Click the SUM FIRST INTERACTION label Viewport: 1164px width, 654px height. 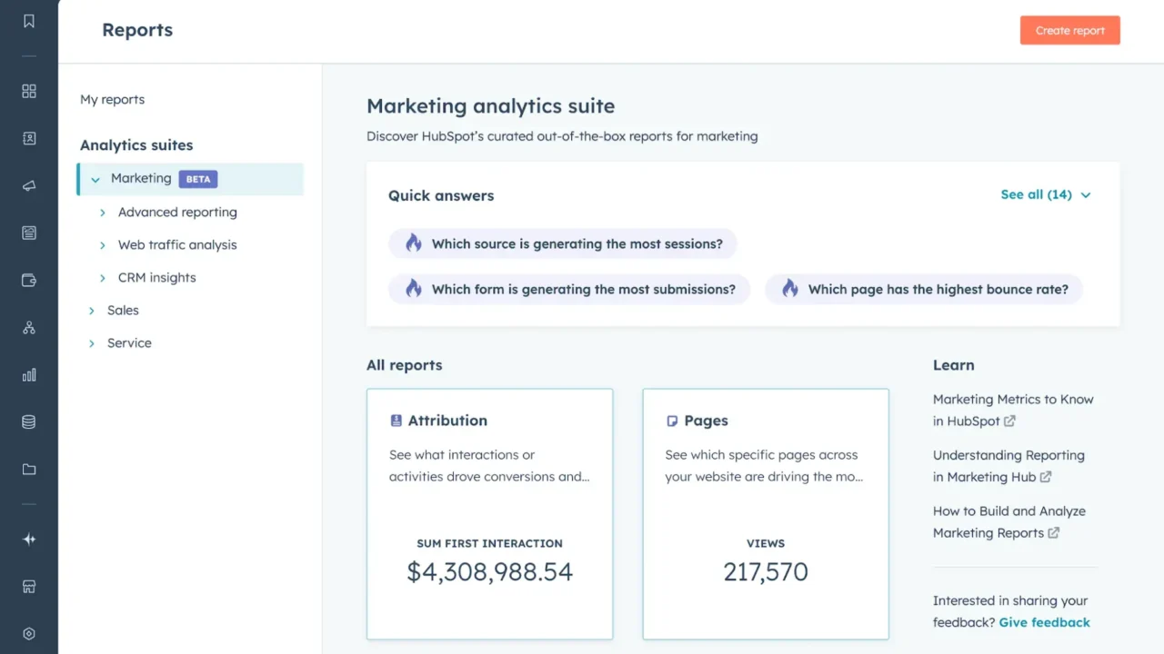tap(489, 543)
